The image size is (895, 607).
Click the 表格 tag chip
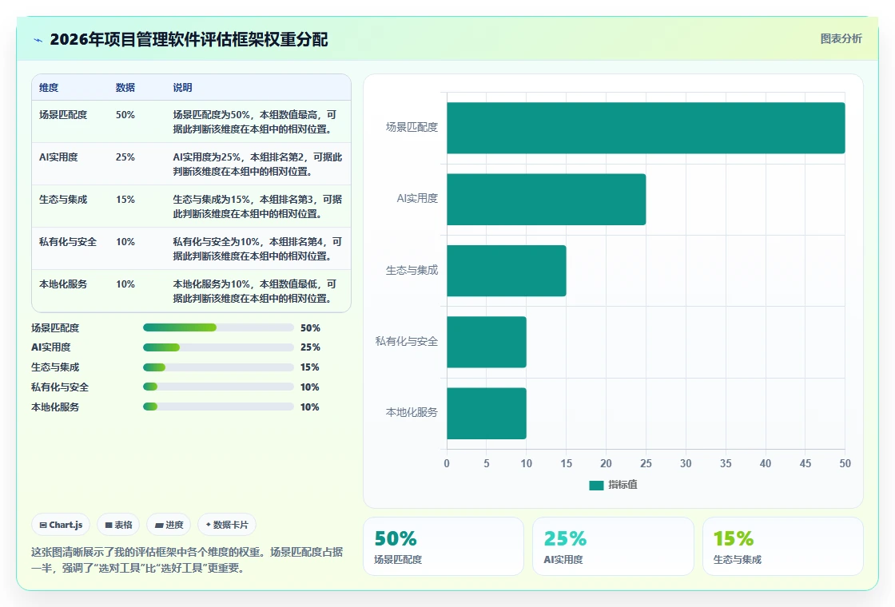point(119,525)
